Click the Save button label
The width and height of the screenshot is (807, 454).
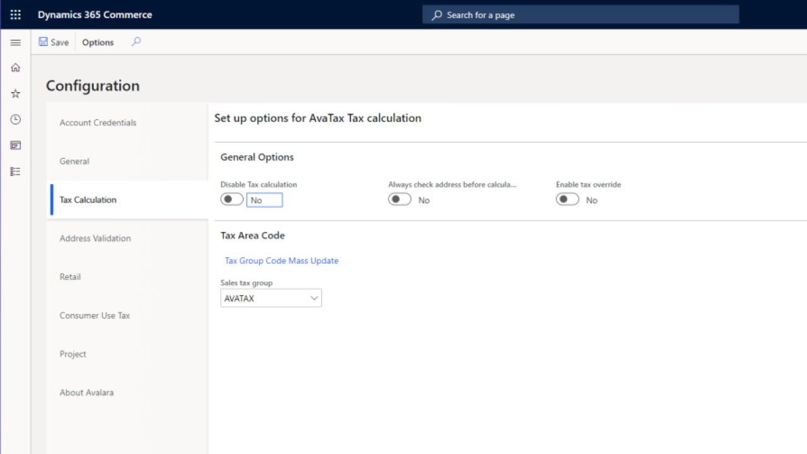(x=60, y=42)
